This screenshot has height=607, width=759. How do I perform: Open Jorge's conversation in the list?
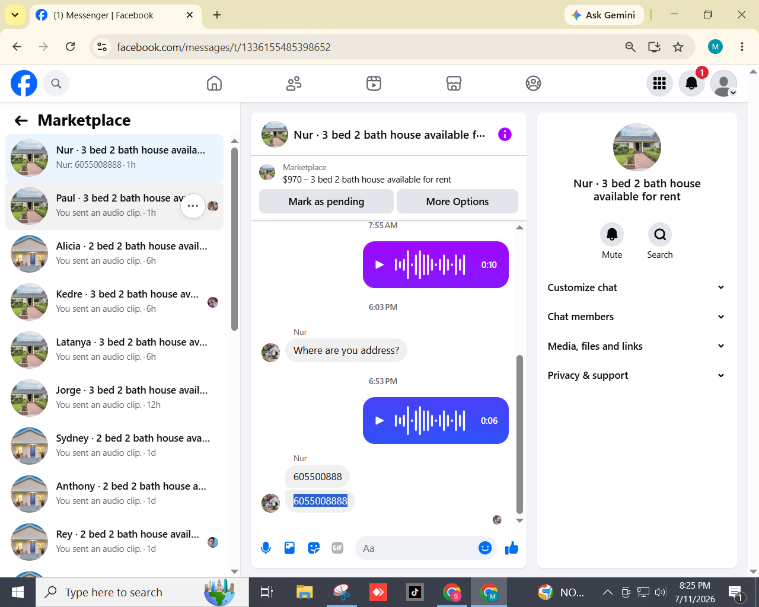(x=114, y=398)
